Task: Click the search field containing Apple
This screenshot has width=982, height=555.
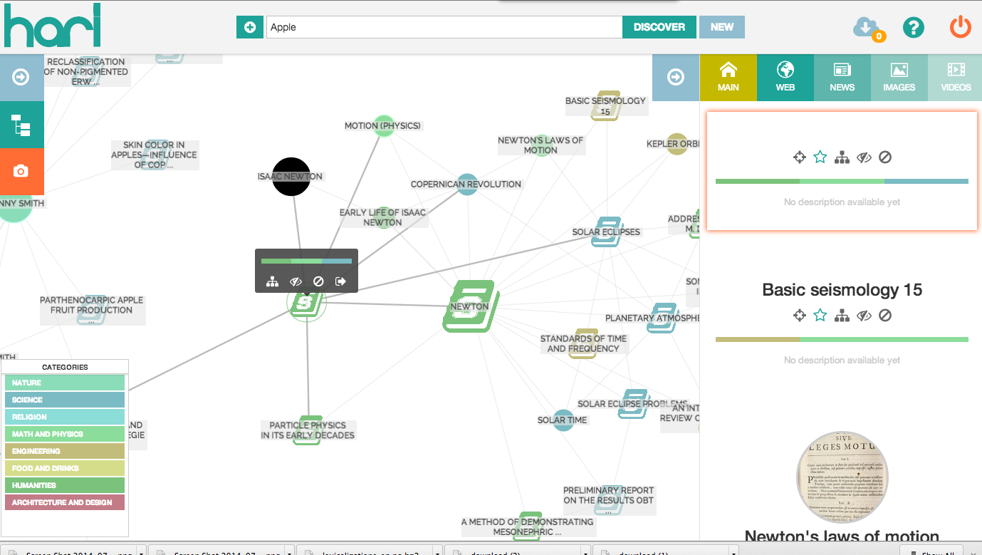Action: point(444,27)
